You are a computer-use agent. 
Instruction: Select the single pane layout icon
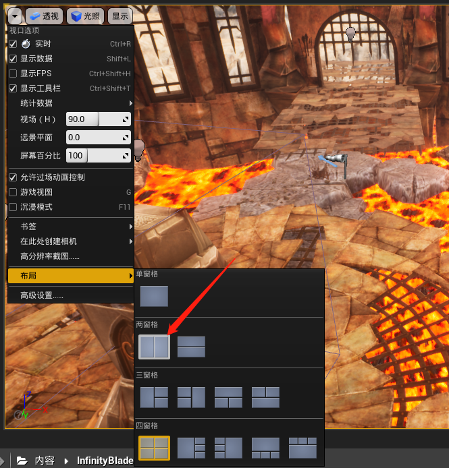pos(154,296)
